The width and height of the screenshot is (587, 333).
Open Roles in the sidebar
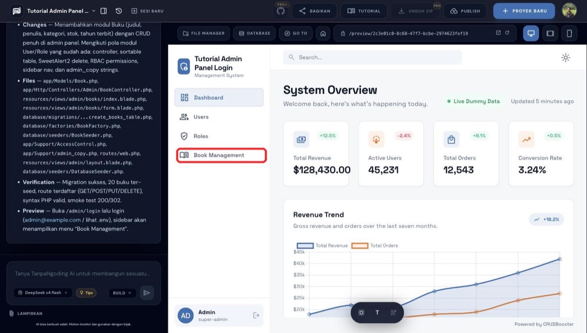point(219,136)
